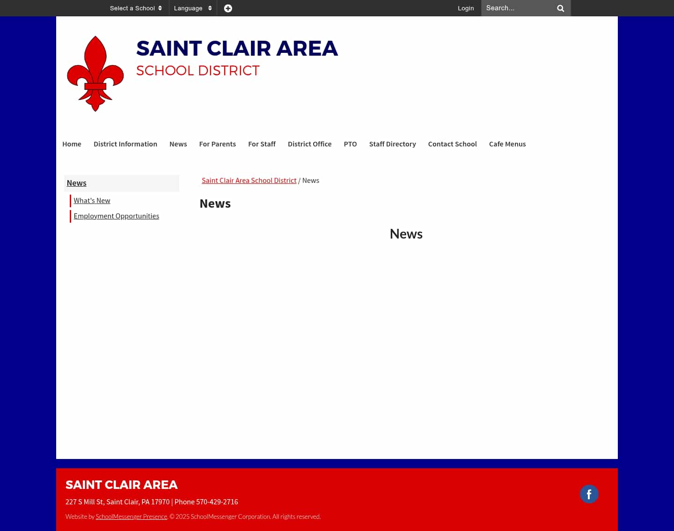Open the District Information menu
This screenshot has width=674, height=531.
125,144
